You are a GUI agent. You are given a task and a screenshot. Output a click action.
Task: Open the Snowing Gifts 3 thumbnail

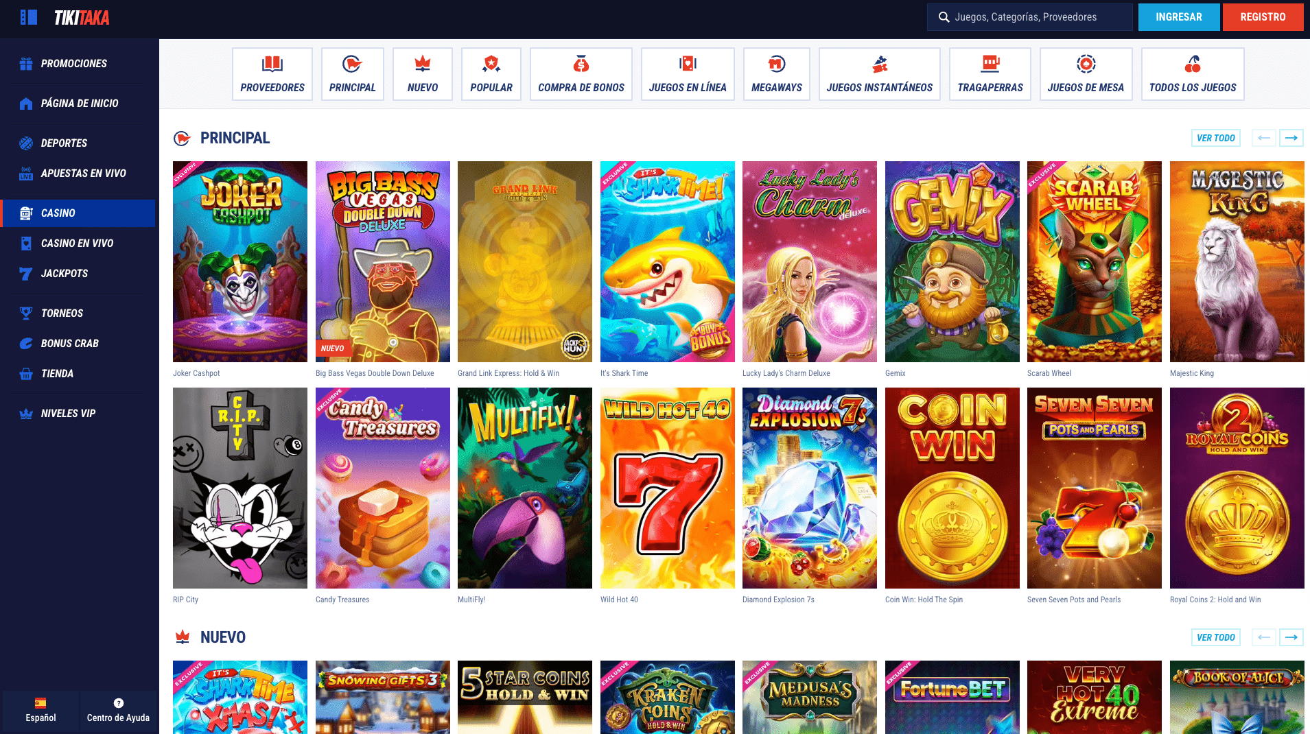point(383,697)
